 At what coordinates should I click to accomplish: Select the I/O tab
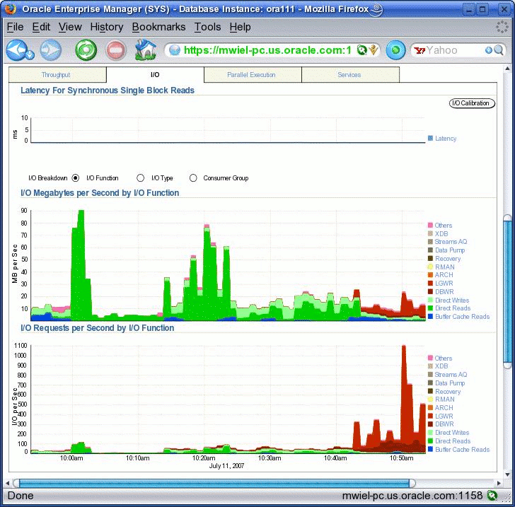click(155, 74)
